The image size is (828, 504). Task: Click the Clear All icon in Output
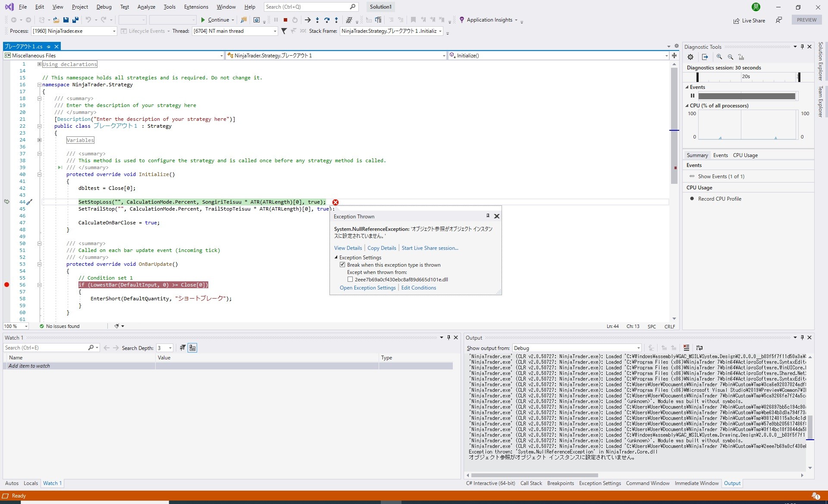click(x=686, y=348)
